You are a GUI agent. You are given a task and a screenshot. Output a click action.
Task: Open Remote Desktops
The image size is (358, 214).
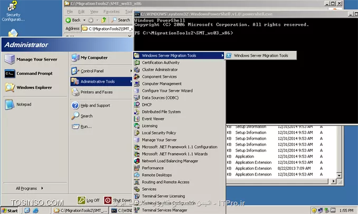pyautogui.click(x=157, y=175)
